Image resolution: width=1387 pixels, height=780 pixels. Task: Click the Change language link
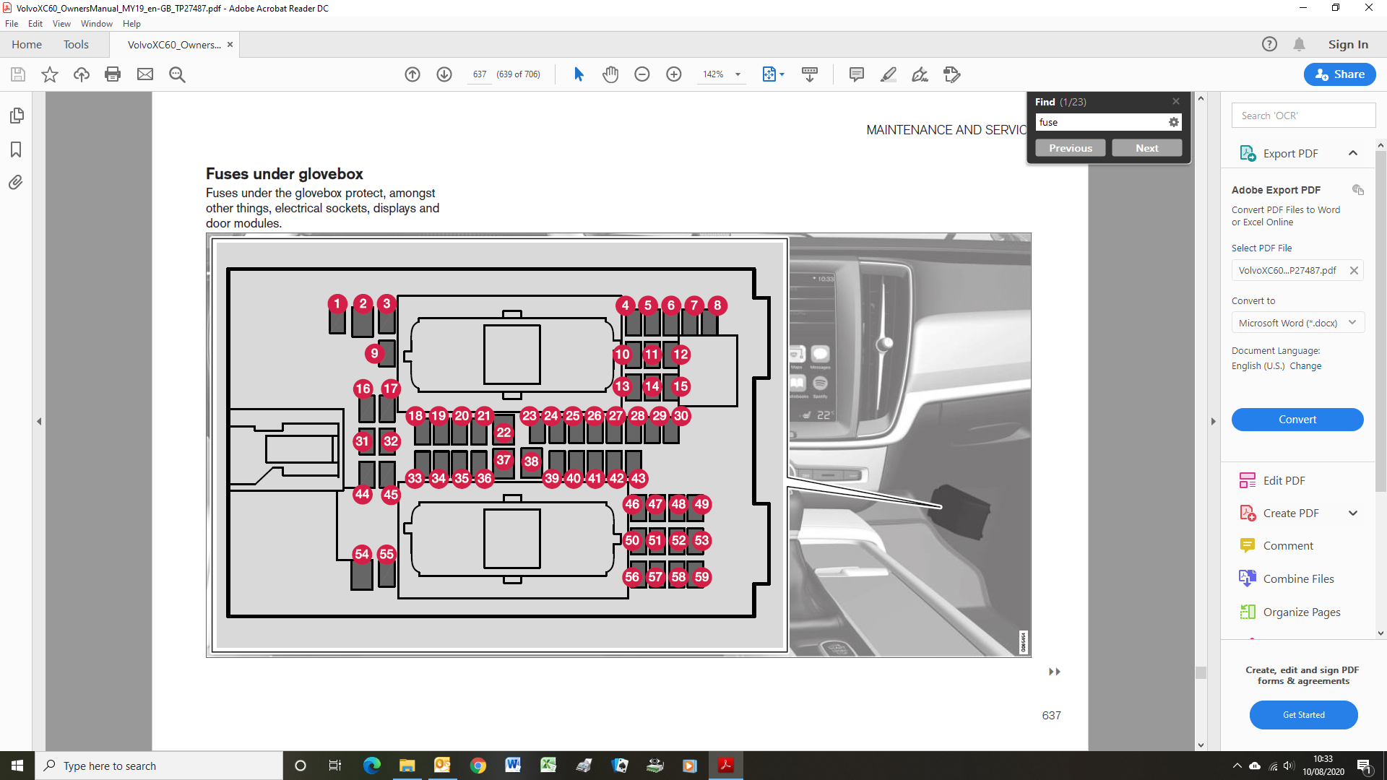tap(1305, 366)
